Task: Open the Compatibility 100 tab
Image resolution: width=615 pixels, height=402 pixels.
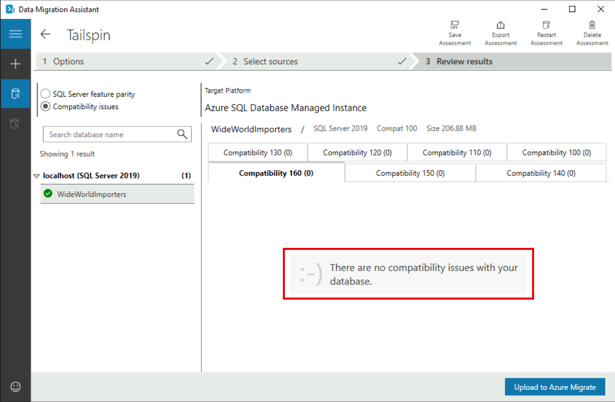Action: pyautogui.click(x=556, y=153)
